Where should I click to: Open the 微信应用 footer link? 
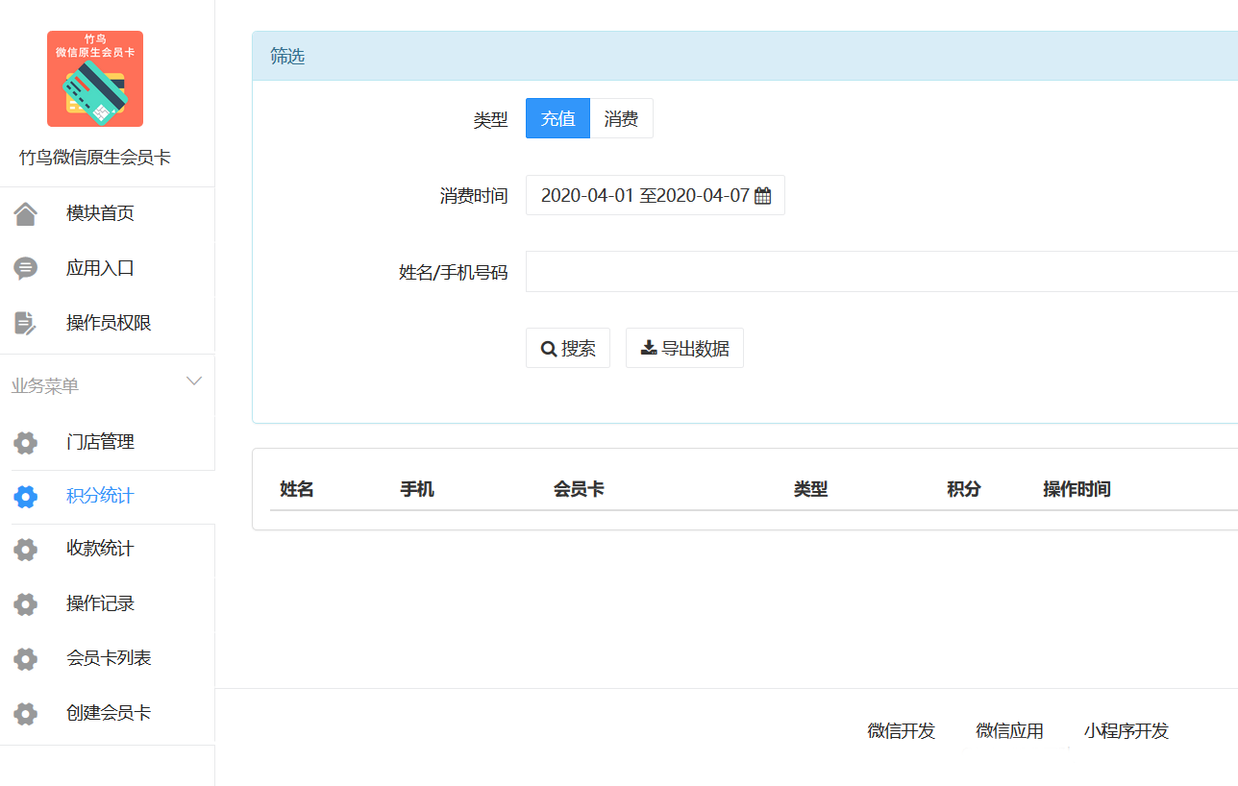pyautogui.click(x=1010, y=731)
